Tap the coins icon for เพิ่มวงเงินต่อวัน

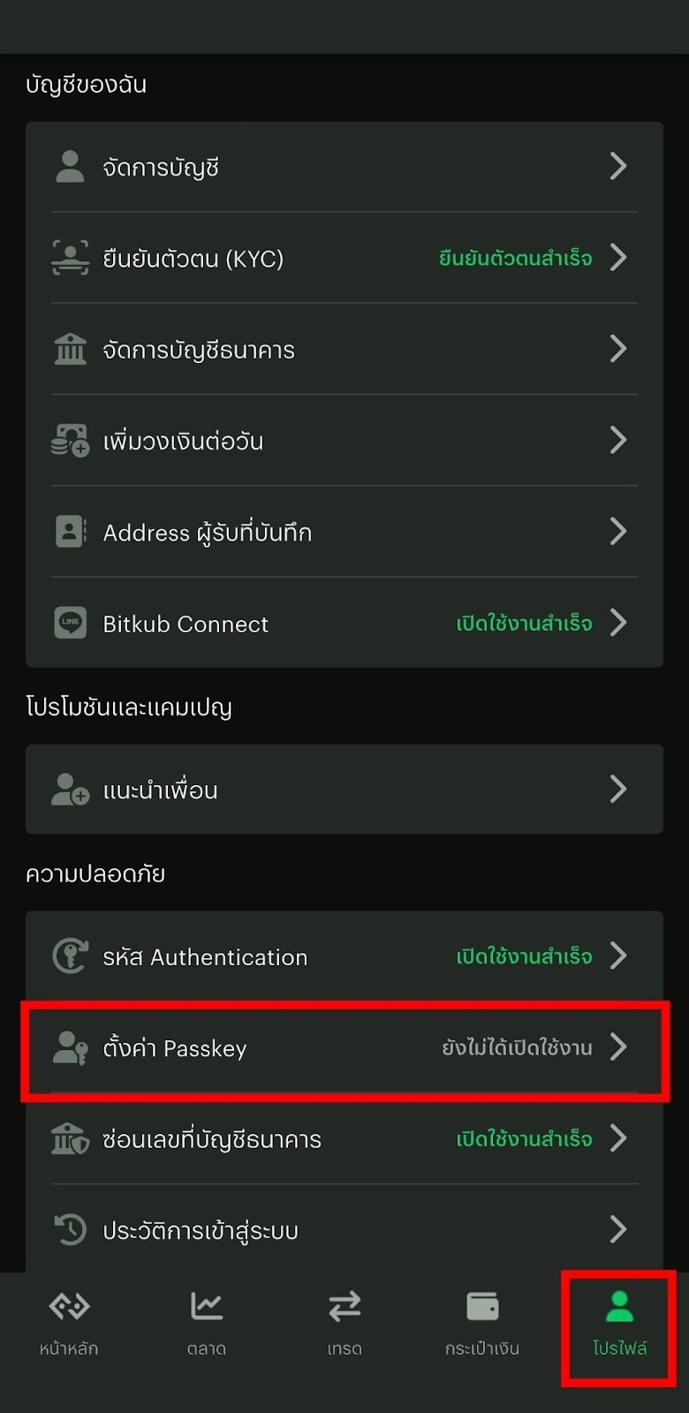pos(71,441)
